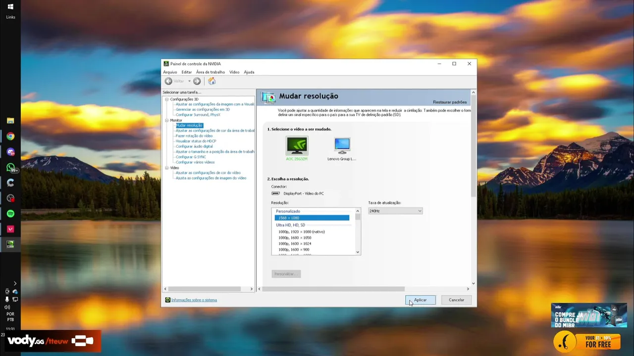The image size is (634, 356).
Task: Click the Aplicar button
Action: [x=421, y=300]
